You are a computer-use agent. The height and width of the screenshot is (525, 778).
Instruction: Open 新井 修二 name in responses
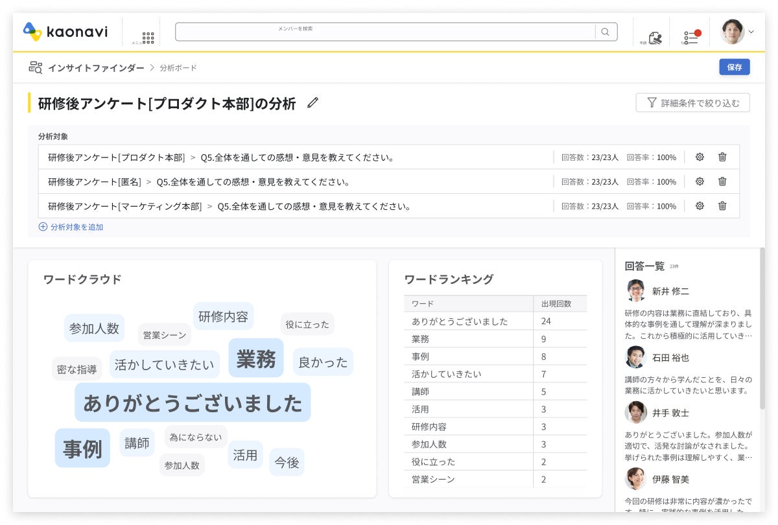pos(670,291)
